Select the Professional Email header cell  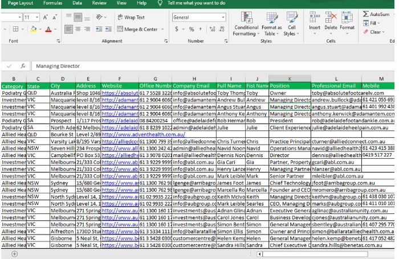tap(336, 86)
